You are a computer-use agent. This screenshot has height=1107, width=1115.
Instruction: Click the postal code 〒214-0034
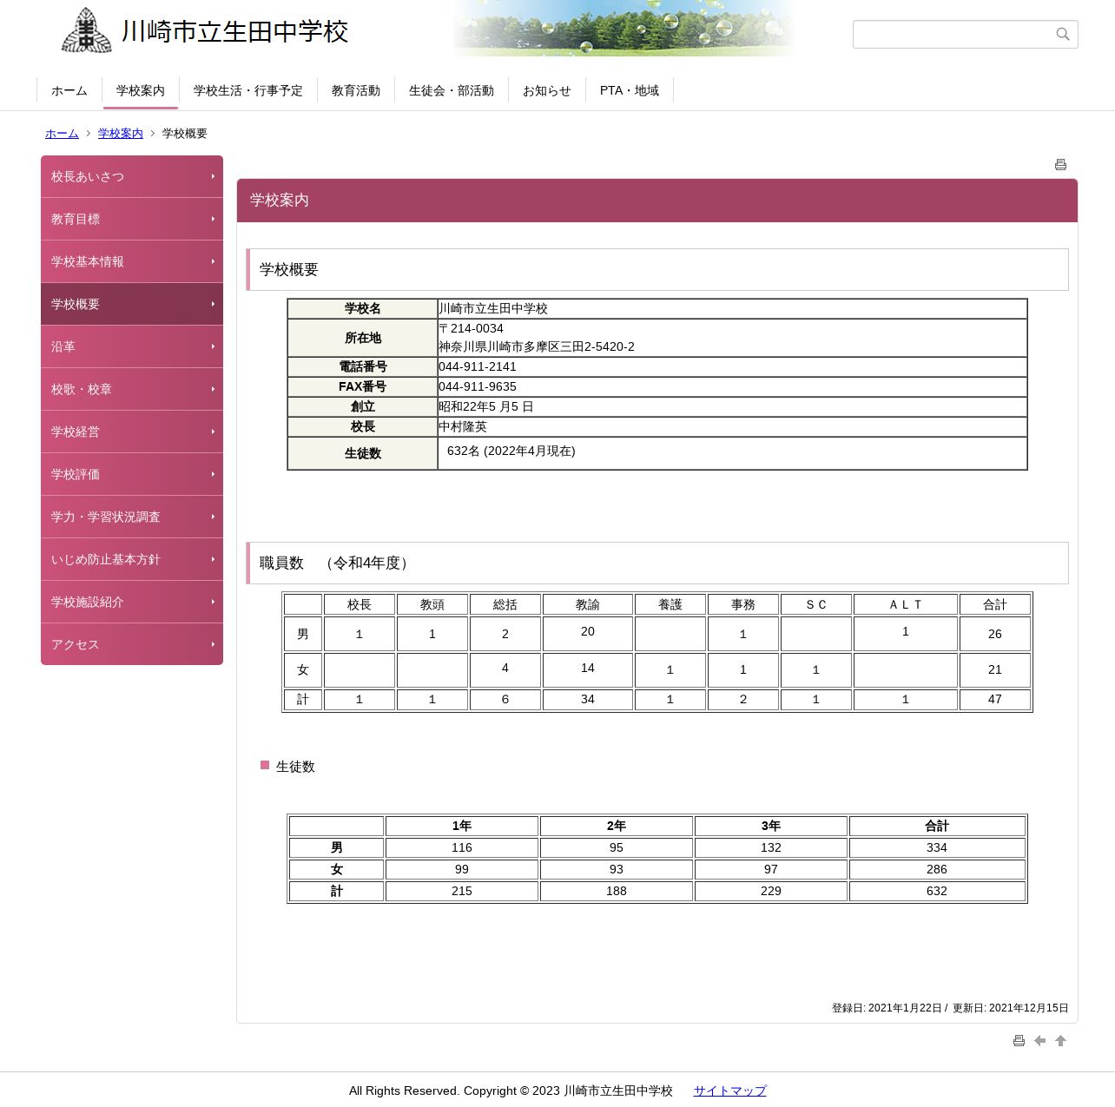(x=471, y=328)
